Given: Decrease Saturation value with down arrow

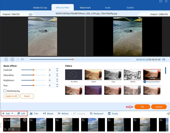Looking at the screenshot, I should pos(57,76).
